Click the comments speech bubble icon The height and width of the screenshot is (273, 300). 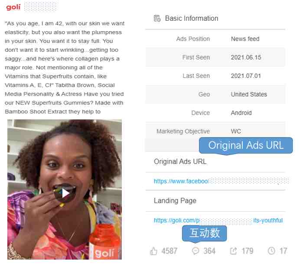(196, 251)
